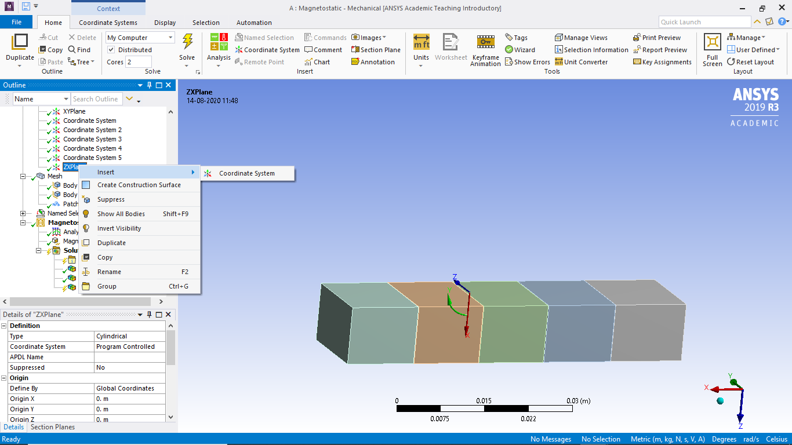The image size is (792, 445).
Task: Insert a Coordinate System from the ribbon
Action: pyautogui.click(x=267, y=50)
